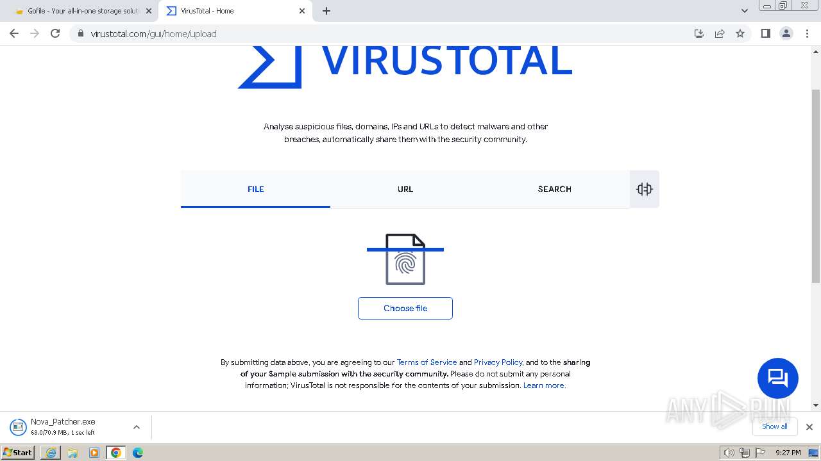Toggle the browser side panel icon
The image size is (821, 461).
point(765,33)
